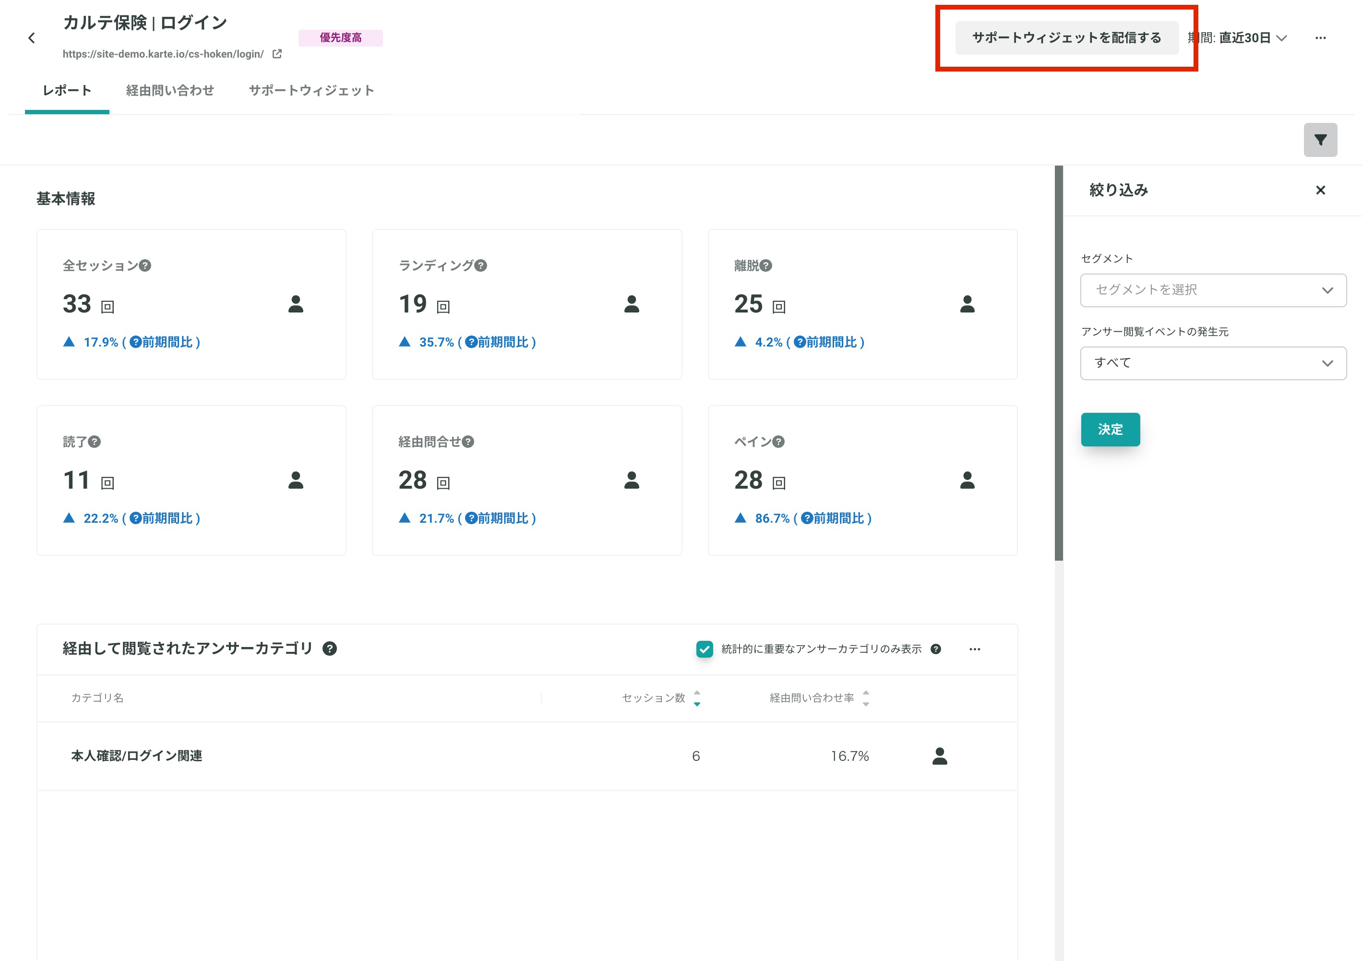Viewport: 1362px width, 961px height.
Task: Click the filter funnel icon
Action: pyautogui.click(x=1320, y=140)
